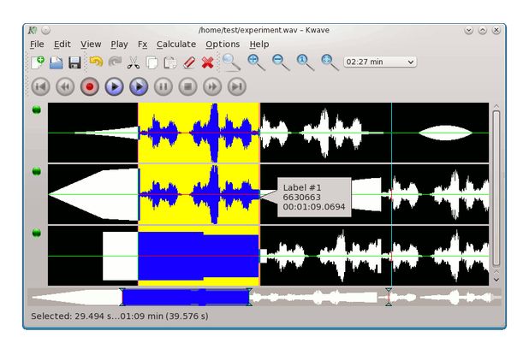Click the lens-shaped waveform in first track

point(445,133)
